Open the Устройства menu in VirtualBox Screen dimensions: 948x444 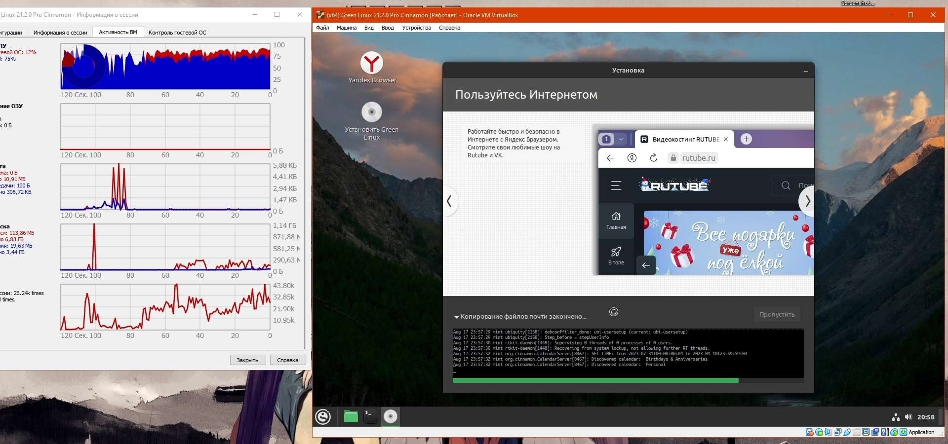pos(417,28)
